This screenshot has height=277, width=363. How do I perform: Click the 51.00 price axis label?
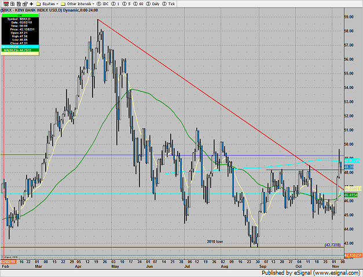(x=349, y=130)
